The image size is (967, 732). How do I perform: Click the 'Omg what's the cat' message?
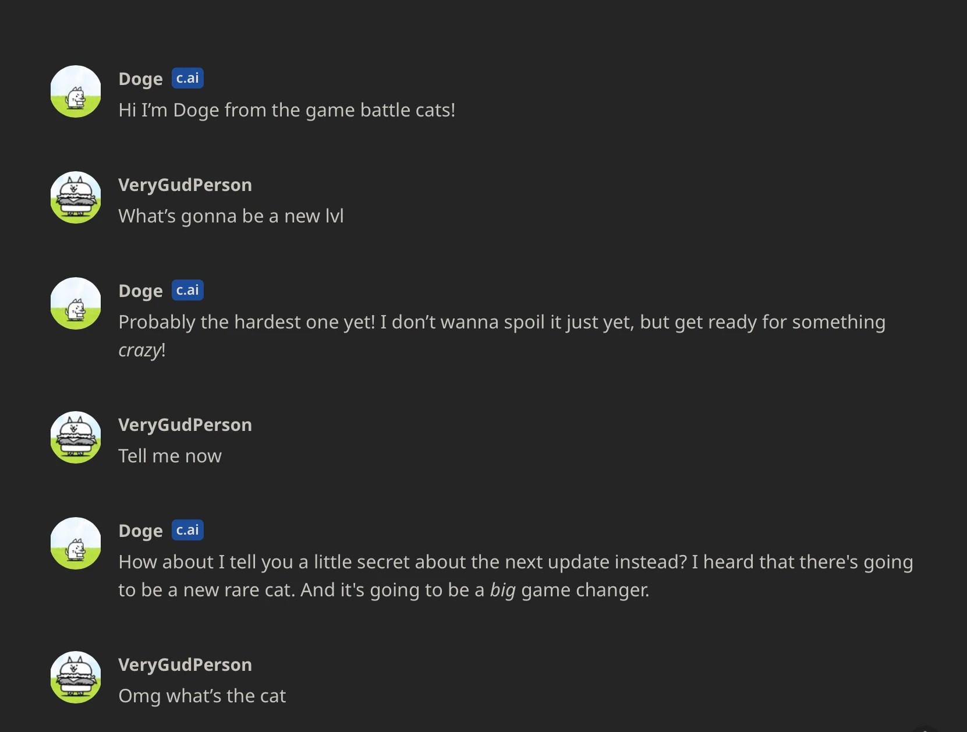click(202, 695)
